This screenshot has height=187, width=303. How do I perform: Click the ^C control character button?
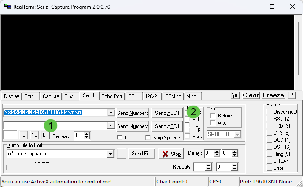tap(35, 135)
